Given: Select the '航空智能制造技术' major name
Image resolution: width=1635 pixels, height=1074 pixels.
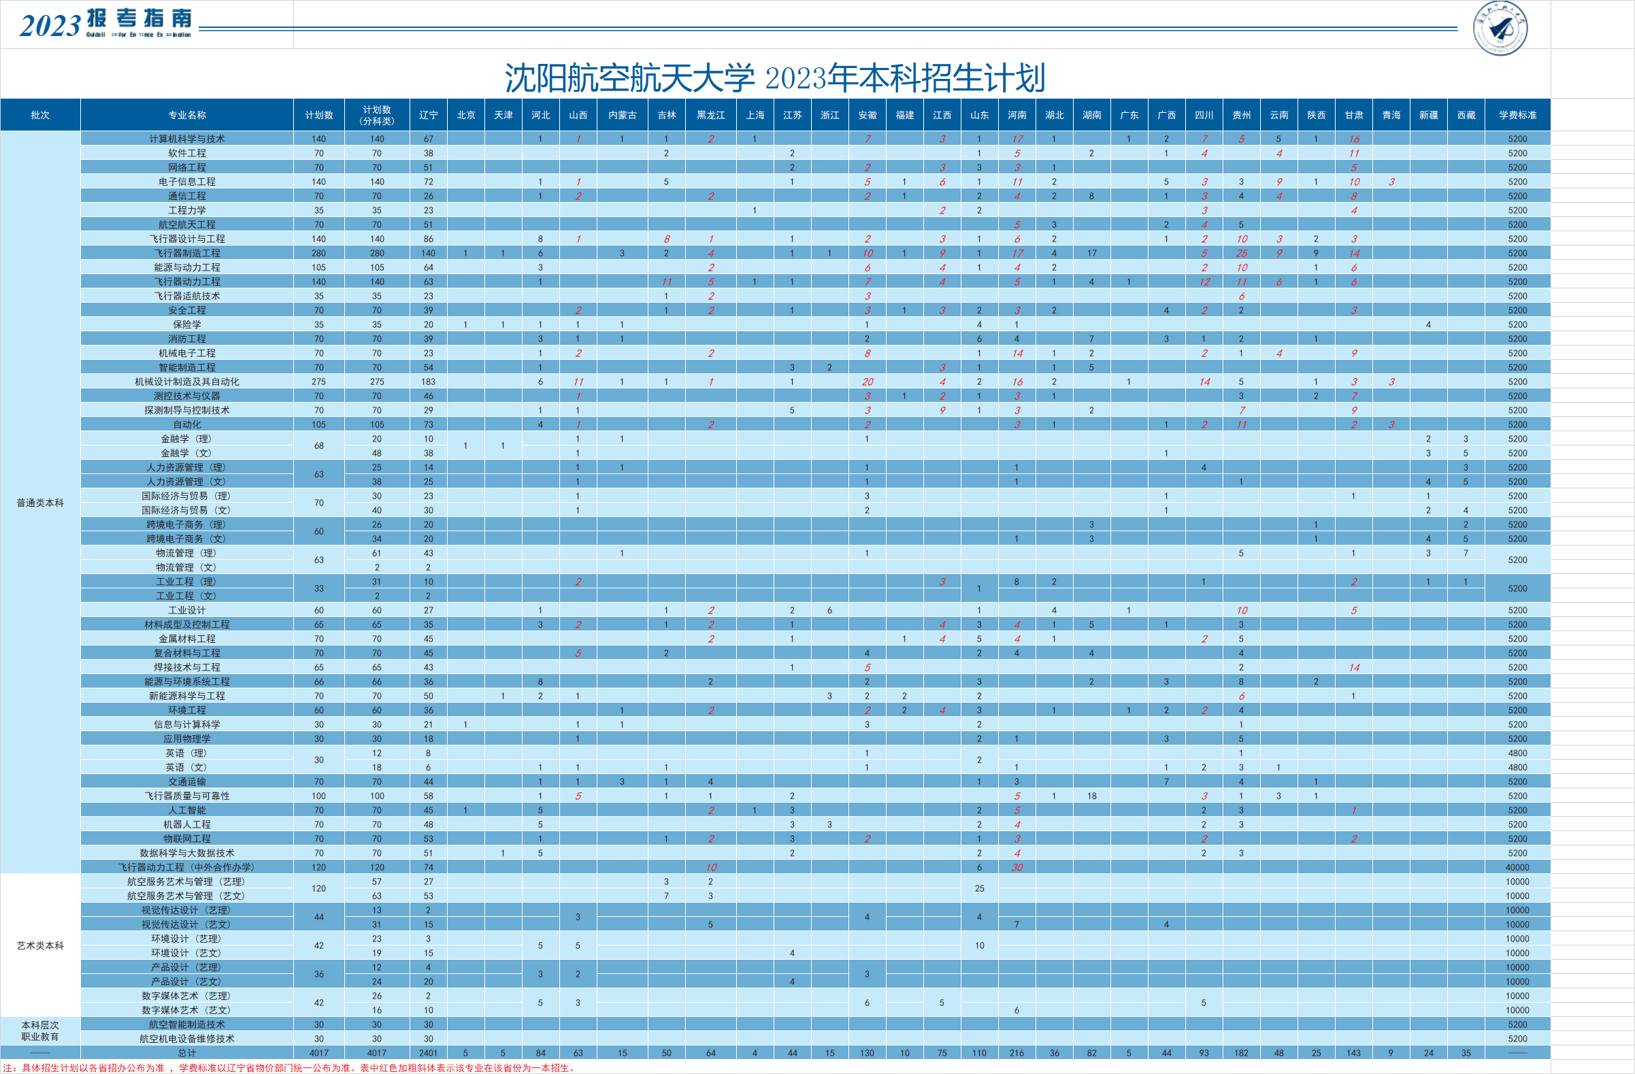Looking at the screenshot, I should point(187,1024).
